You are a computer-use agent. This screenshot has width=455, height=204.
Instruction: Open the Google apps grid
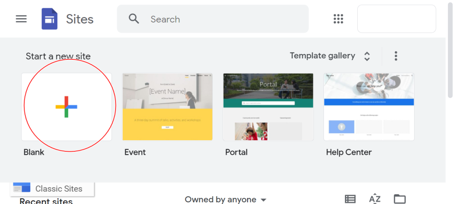tap(338, 19)
